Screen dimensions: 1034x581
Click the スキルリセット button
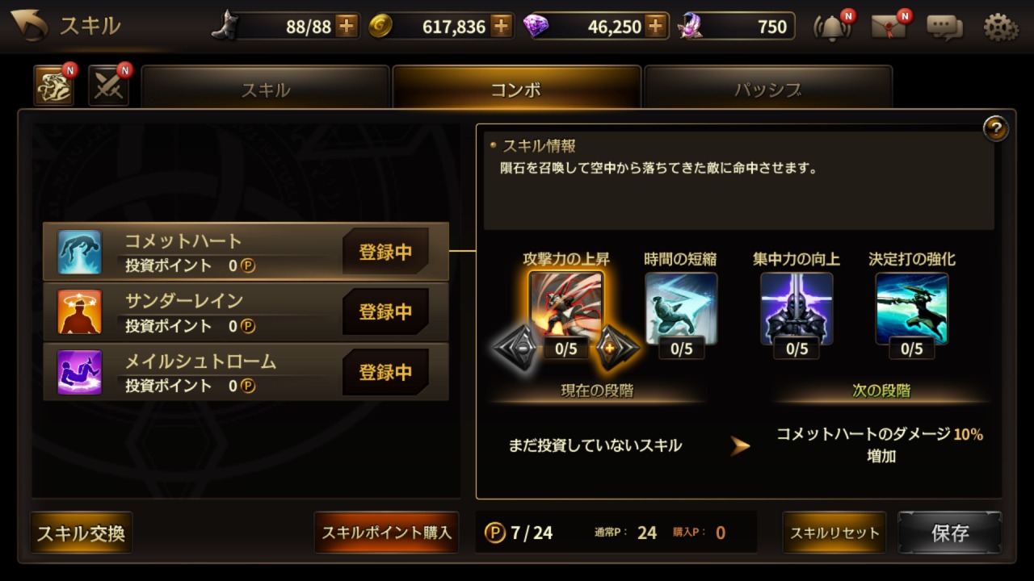[x=834, y=533]
